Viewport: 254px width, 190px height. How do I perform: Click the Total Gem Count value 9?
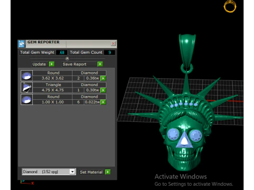(x=110, y=52)
